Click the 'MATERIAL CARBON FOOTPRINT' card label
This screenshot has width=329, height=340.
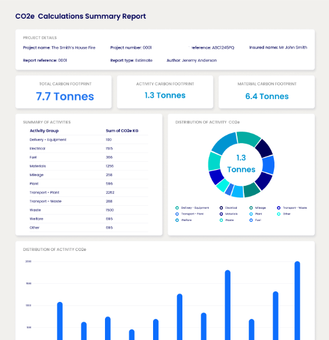267,84
